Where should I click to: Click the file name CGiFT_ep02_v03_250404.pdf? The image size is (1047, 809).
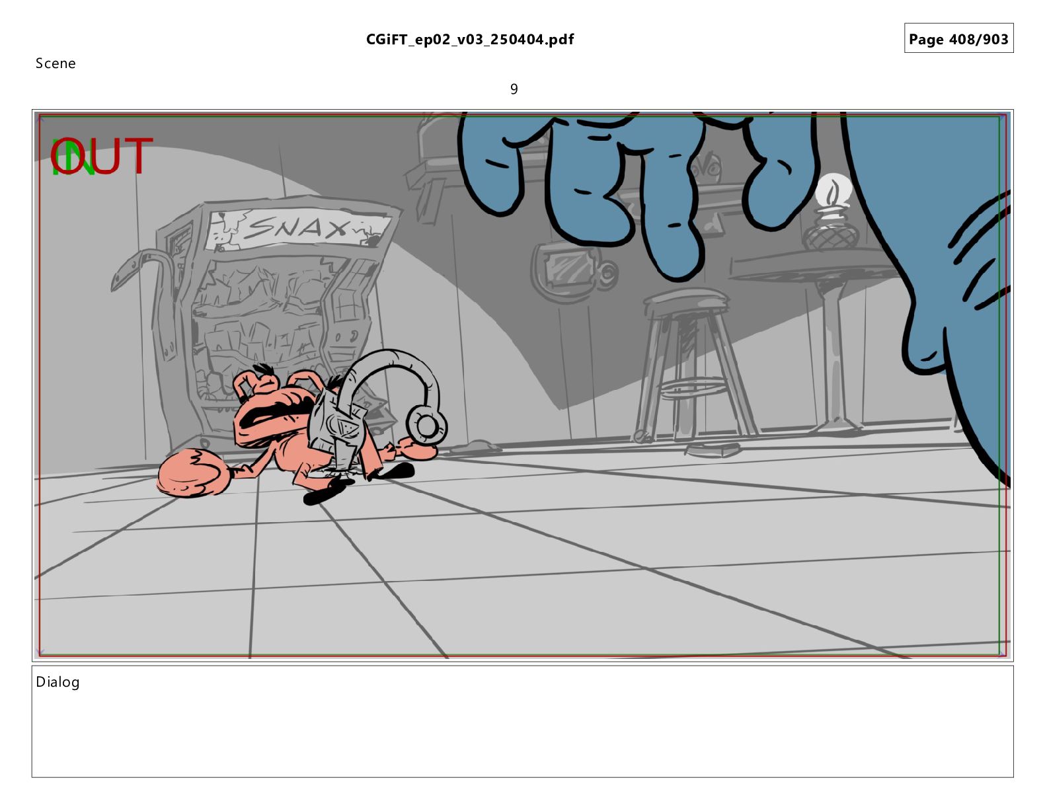tap(470, 40)
